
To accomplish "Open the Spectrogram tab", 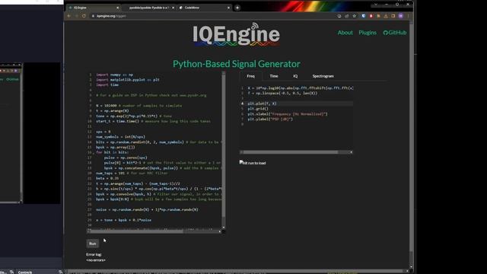I will (x=323, y=76).
